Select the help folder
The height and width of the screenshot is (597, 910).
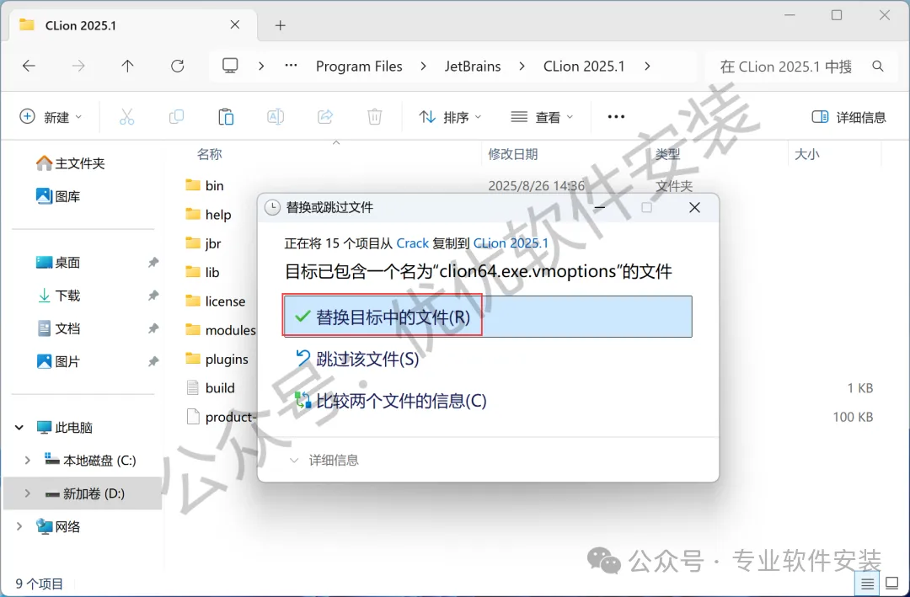tap(208, 215)
